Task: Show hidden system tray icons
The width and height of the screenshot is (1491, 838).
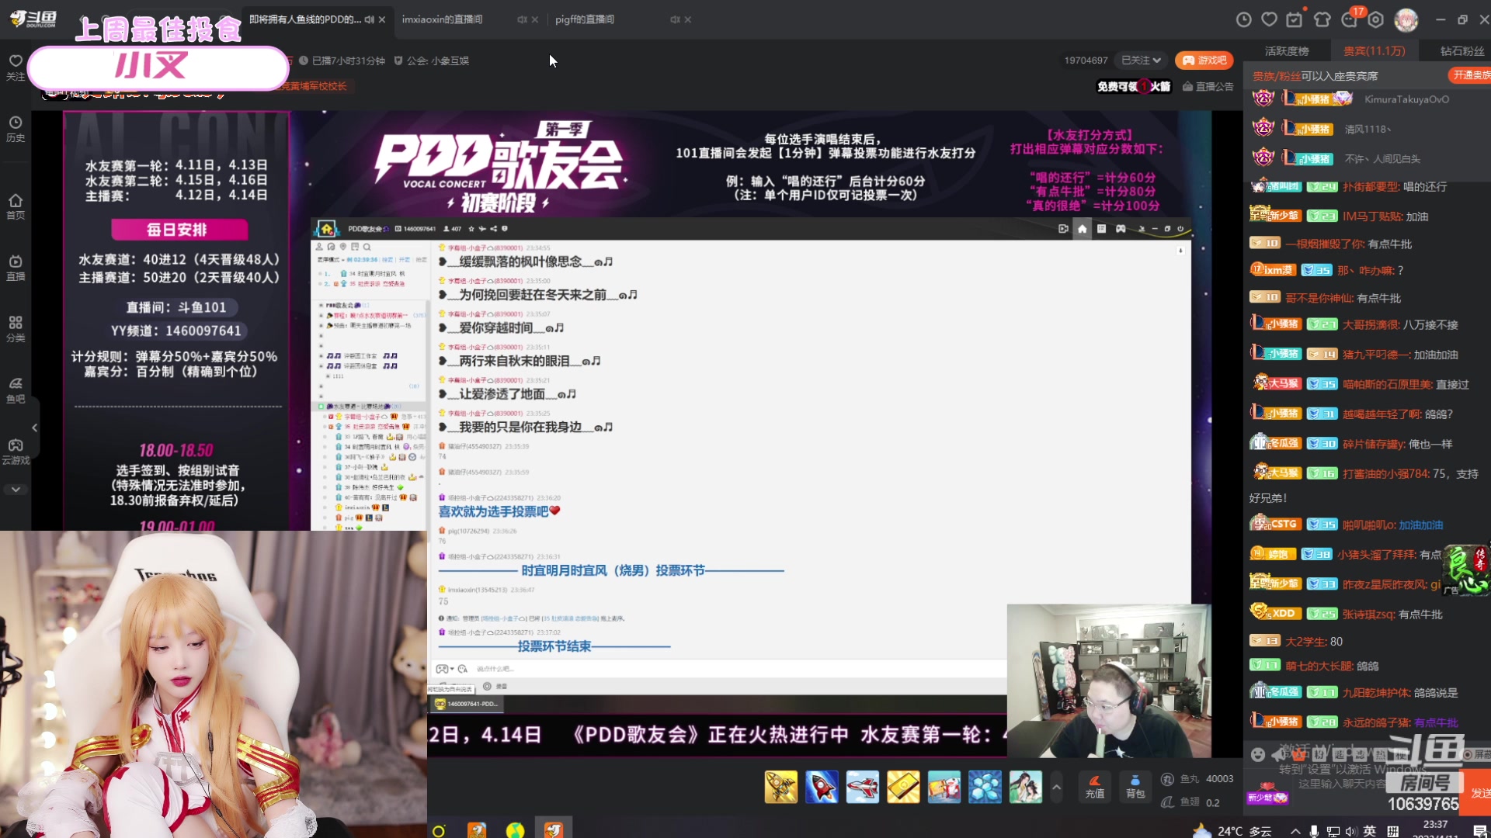Action: [x=1295, y=831]
